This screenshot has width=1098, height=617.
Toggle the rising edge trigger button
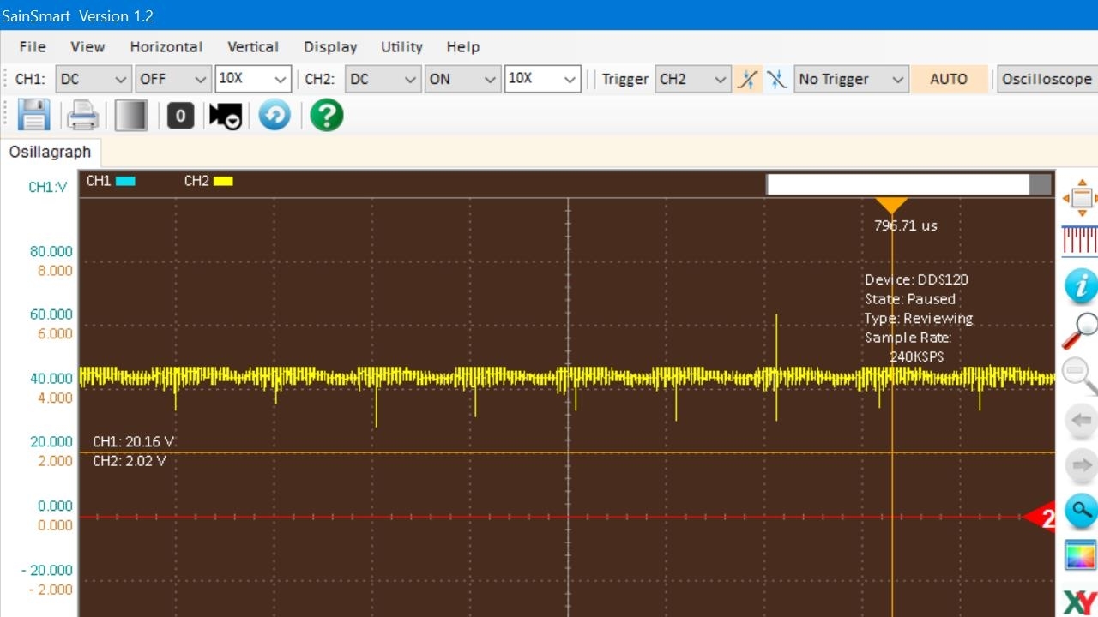(x=748, y=79)
